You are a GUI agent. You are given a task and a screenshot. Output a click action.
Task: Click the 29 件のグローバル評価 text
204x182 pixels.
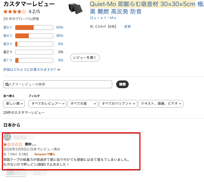click(x=21, y=19)
